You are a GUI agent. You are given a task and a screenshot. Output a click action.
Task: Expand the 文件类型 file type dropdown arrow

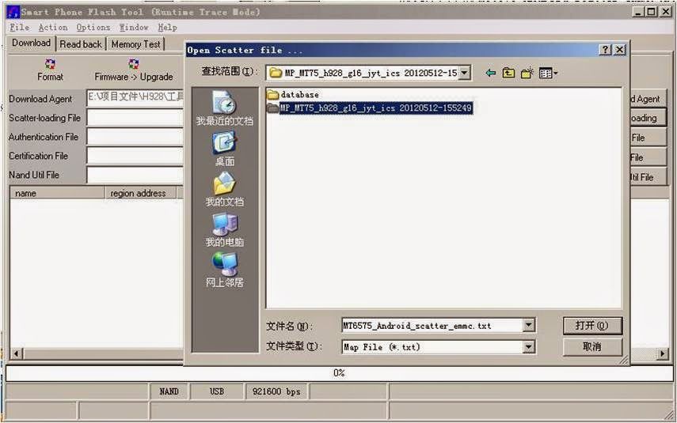click(x=529, y=346)
